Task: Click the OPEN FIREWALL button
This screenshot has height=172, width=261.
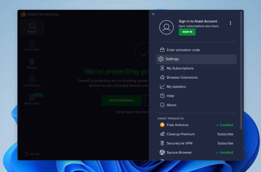Action: 121,101
